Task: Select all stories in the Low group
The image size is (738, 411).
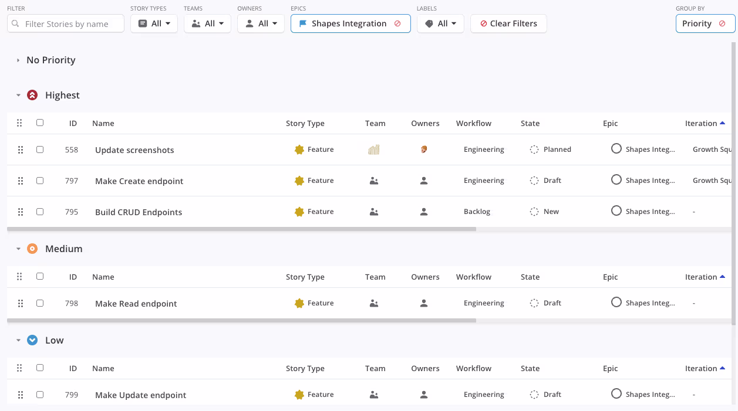Action: (x=40, y=368)
